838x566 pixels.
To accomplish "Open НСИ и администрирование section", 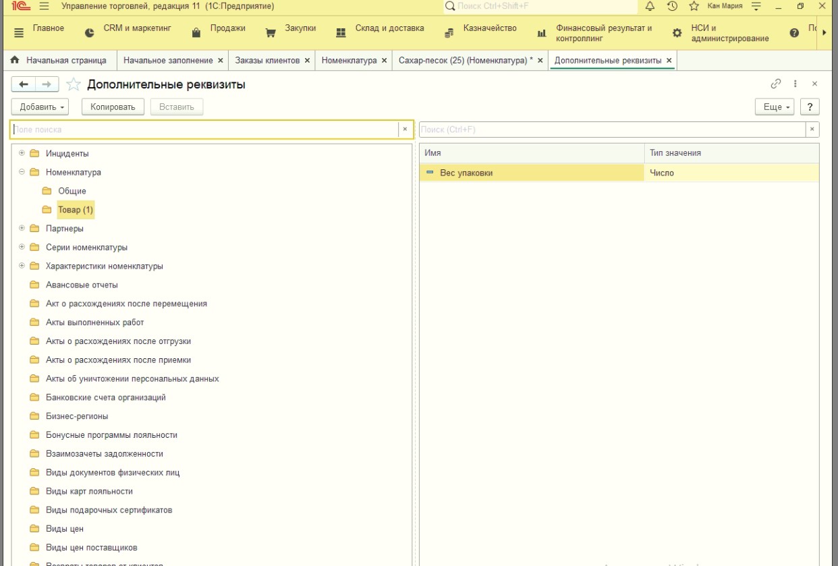I will [x=721, y=33].
